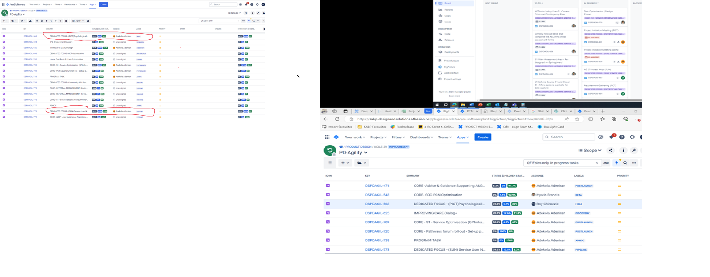Click the move-to-top double arrow in left toolbar
Screen dimensions: 710x277
click(37, 21)
